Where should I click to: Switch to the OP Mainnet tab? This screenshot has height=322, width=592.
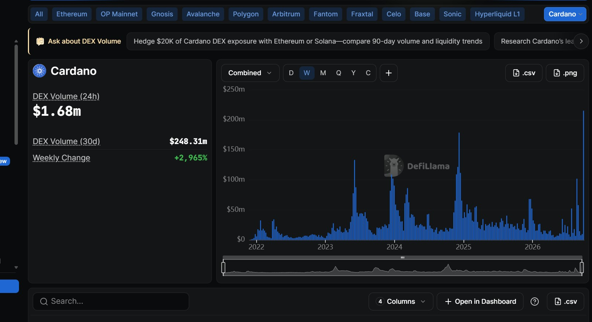point(119,14)
